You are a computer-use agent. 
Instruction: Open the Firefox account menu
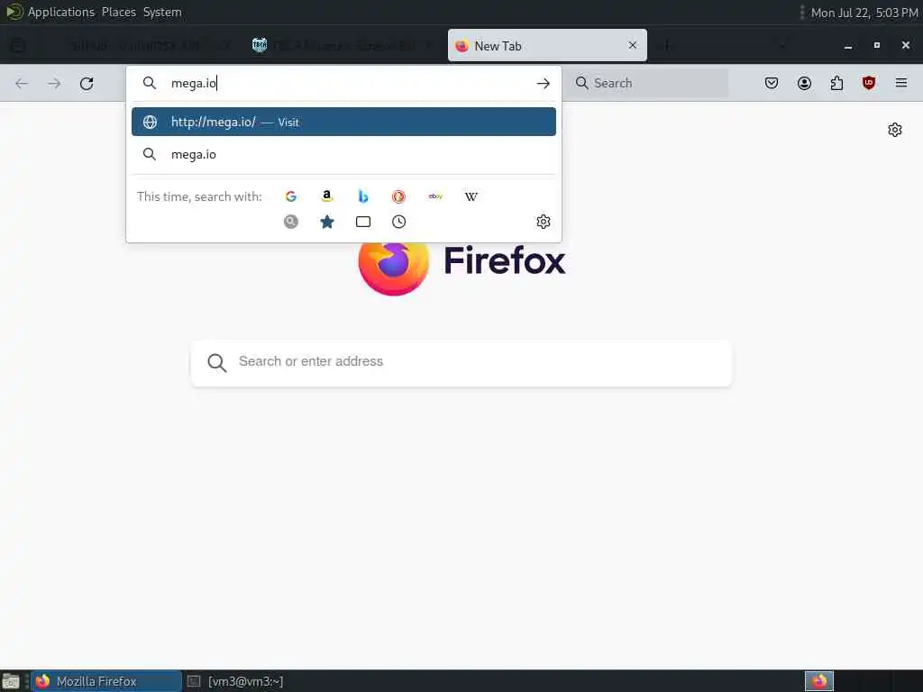(804, 83)
